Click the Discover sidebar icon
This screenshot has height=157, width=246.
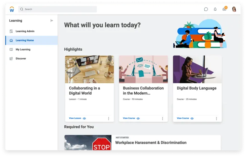coord(11,59)
